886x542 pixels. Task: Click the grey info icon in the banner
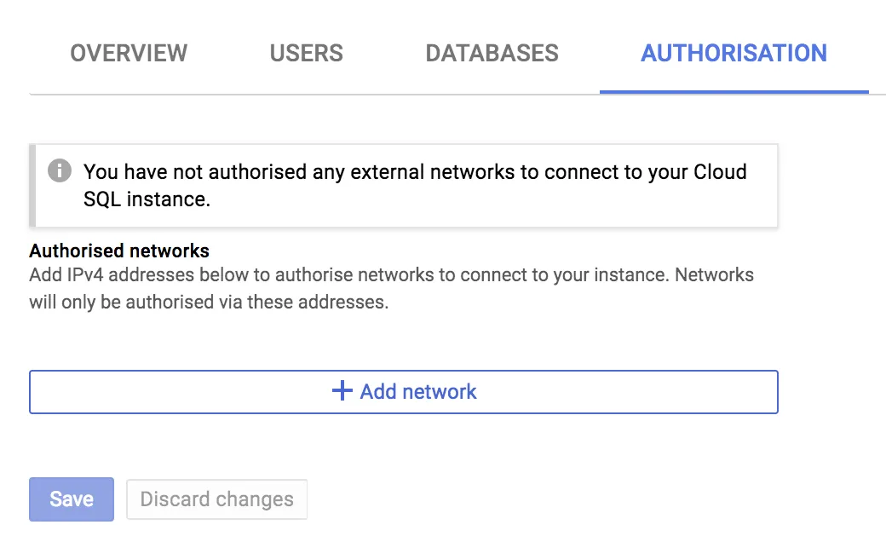point(59,170)
